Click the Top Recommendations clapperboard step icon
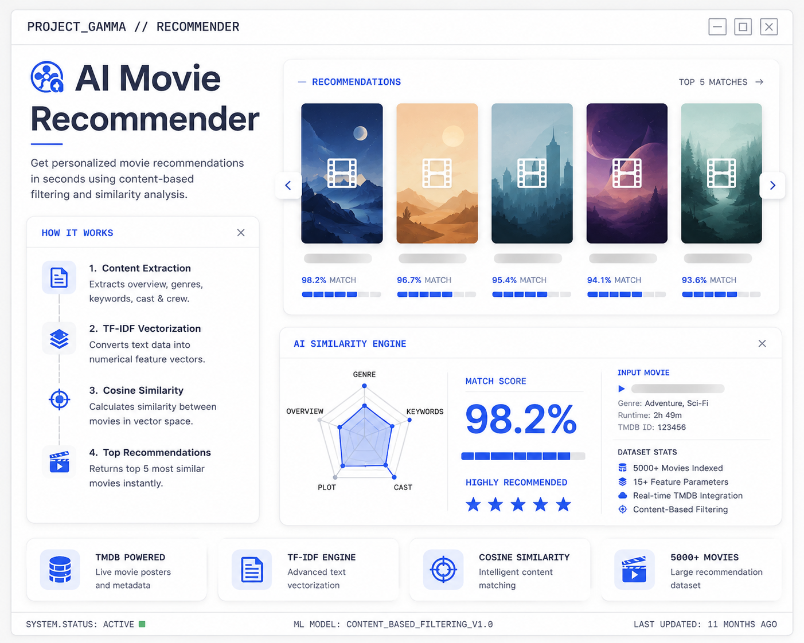Screen dimensions: 804x643 click(x=59, y=461)
